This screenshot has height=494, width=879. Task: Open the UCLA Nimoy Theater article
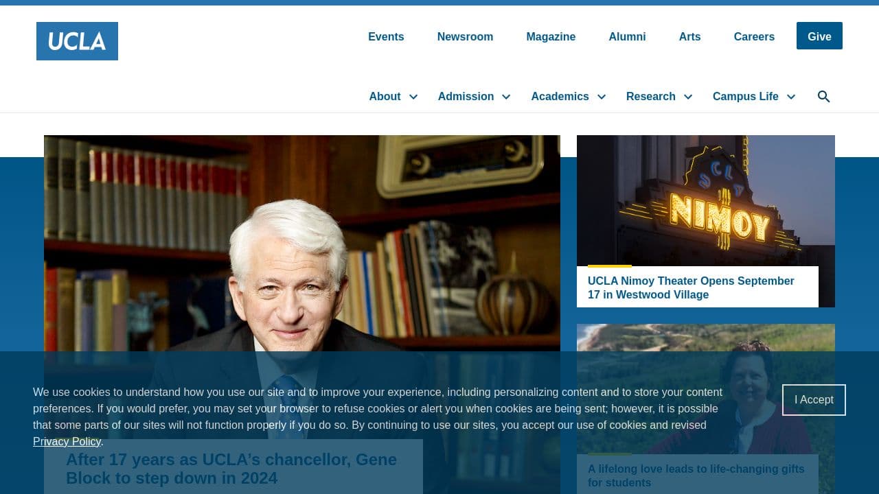(691, 287)
